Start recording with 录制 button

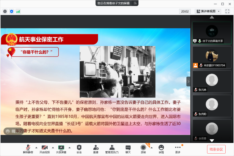[143, 149]
